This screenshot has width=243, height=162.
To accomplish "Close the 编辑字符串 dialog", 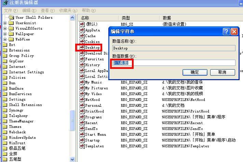I will tap(234, 31).
